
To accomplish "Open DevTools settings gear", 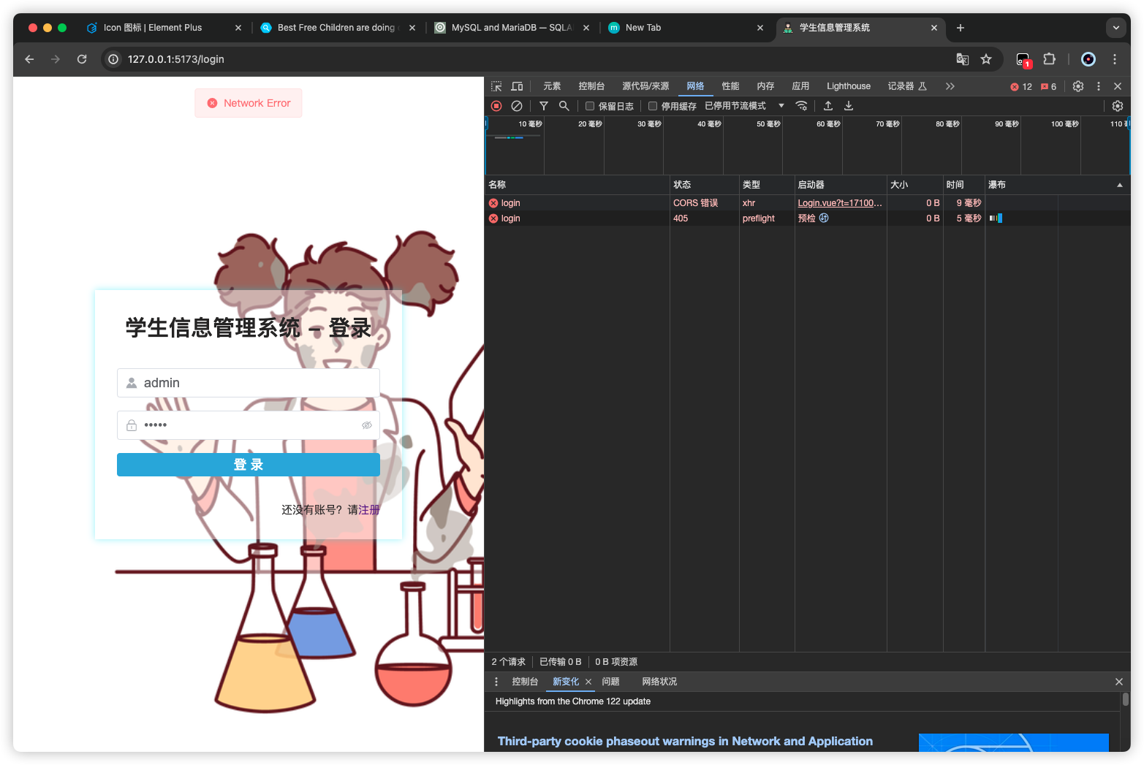I will [x=1077, y=86].
